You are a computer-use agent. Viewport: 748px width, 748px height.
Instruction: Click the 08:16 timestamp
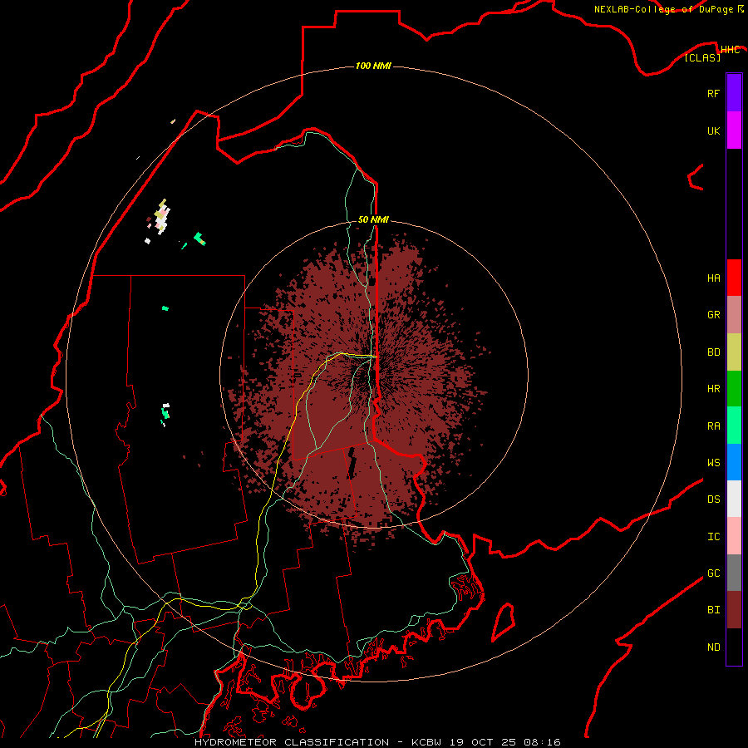pos(542,742)
